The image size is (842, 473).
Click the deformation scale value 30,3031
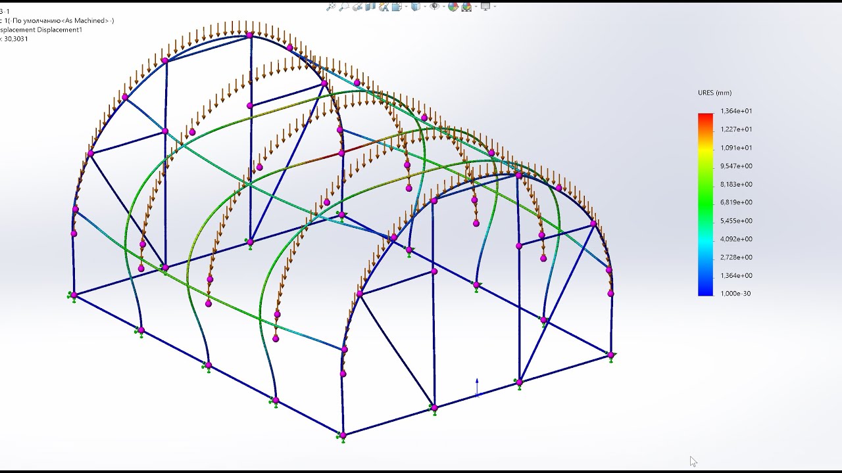[x=16, y=39]
